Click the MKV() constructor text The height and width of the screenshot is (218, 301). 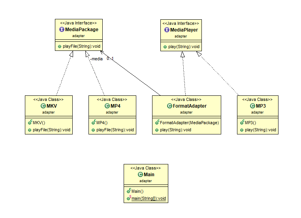(39, 123)
